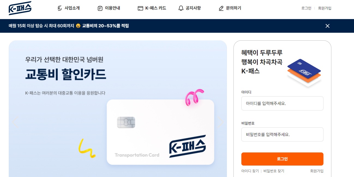Screen dimensions: 354x177
Task: Click the orange 로그인 button
Action: [x=282, y=159]
